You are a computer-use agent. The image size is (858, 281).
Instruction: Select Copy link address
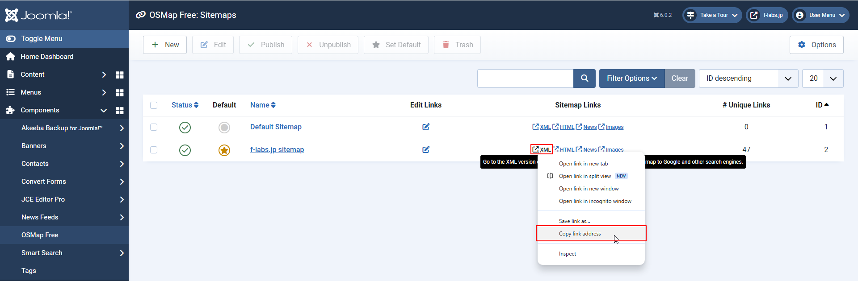tap(591, 234)
